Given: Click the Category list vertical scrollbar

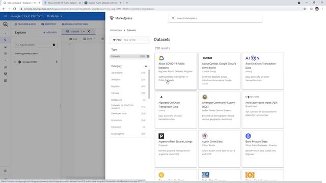Looking at the screenshot, I should 149,84.
